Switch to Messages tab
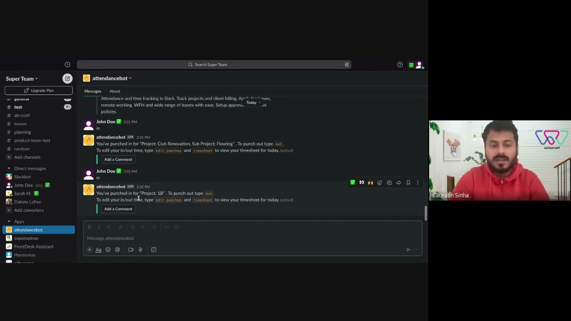 pyautogui.click(x=93, y=91)
